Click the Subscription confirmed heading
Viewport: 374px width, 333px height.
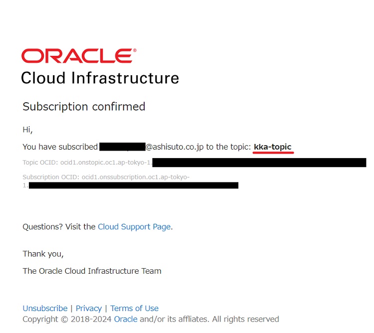tap(84, 107)
